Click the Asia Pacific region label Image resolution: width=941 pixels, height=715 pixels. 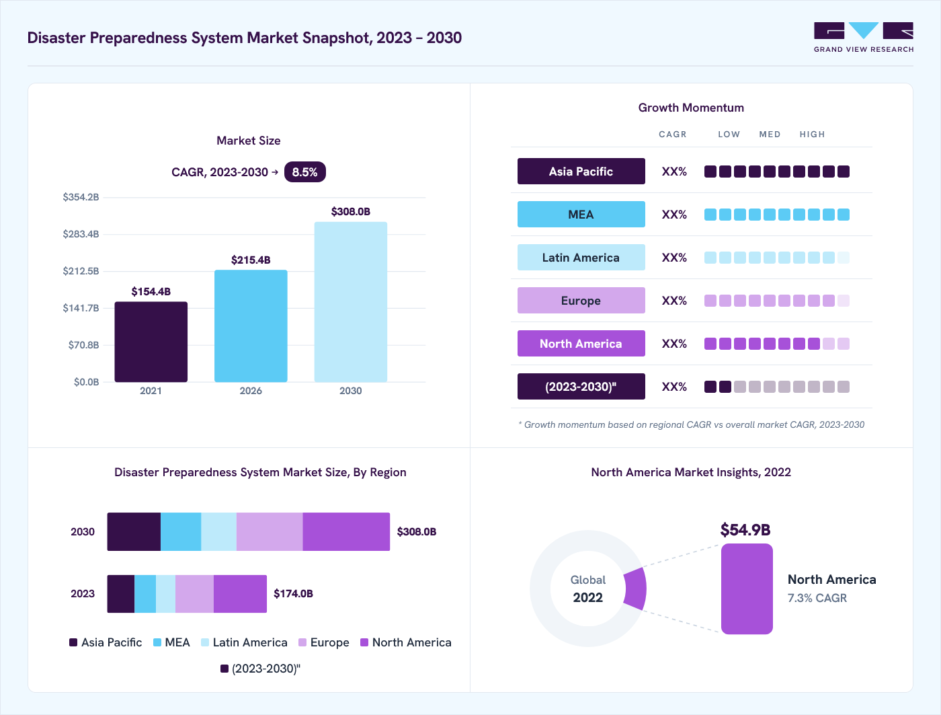pyautogui.click(x=581, y=172)
